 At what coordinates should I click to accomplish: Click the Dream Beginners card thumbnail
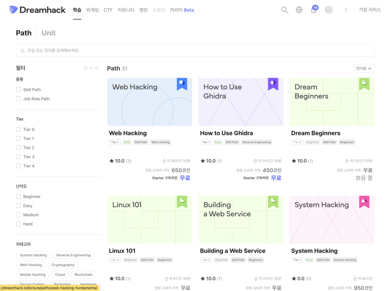[332, 102]
